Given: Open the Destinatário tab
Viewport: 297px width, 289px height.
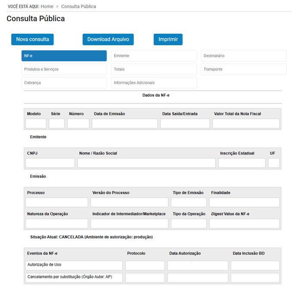Looking at the screenshot, I should (x=243, y=56).
